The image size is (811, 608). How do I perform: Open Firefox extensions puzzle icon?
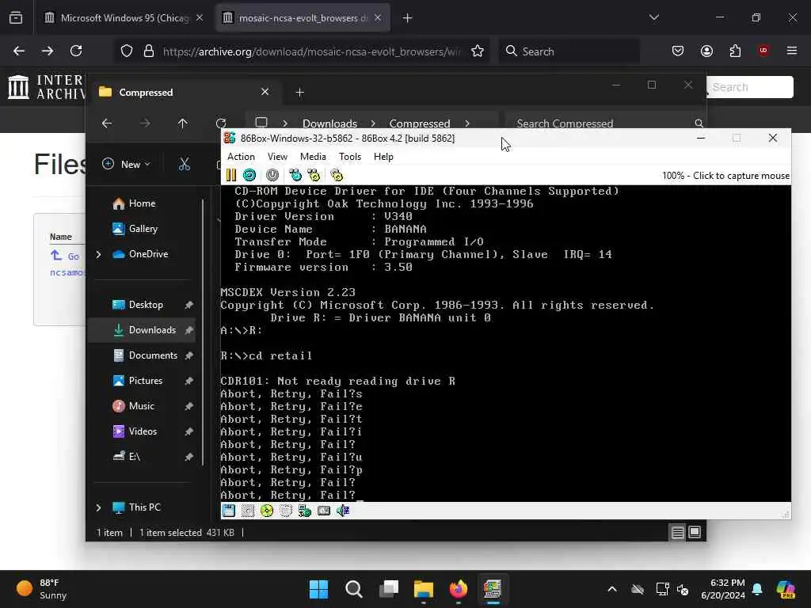(x=736, y=51)
